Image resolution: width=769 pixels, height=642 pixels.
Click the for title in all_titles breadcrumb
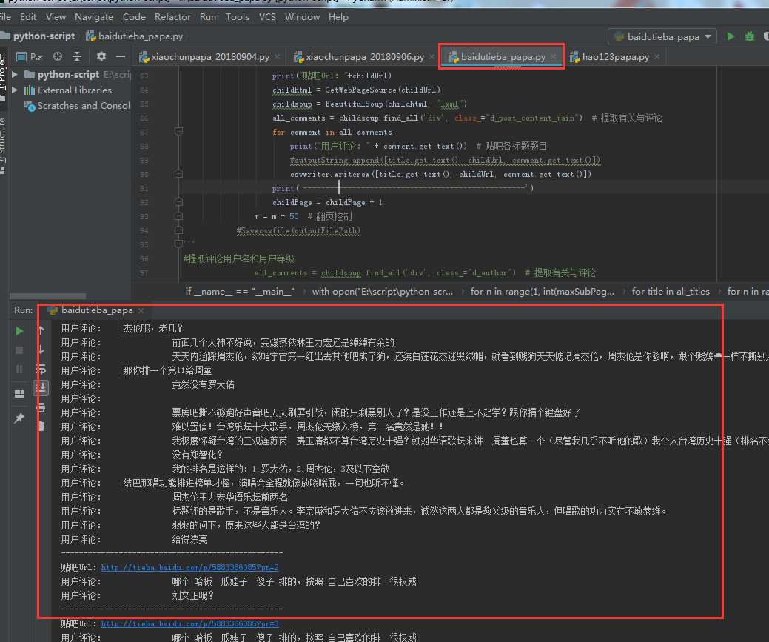[x=671, y=292]
